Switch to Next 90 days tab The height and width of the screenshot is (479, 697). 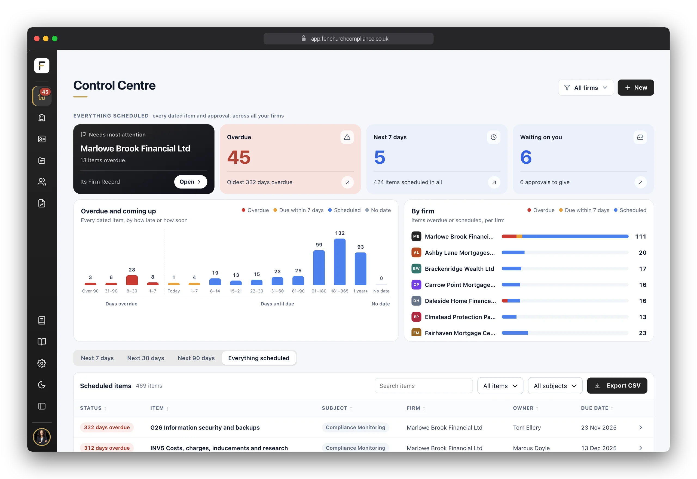pyautogui.click(x=196, y=358)
